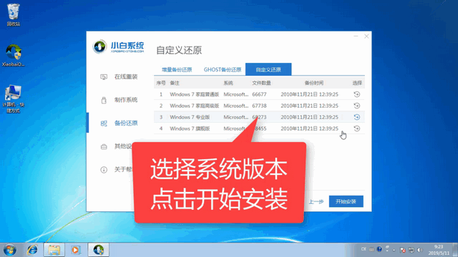Select the 自定义还原 tab
The image size is (458, 257).
click(268, 69)
